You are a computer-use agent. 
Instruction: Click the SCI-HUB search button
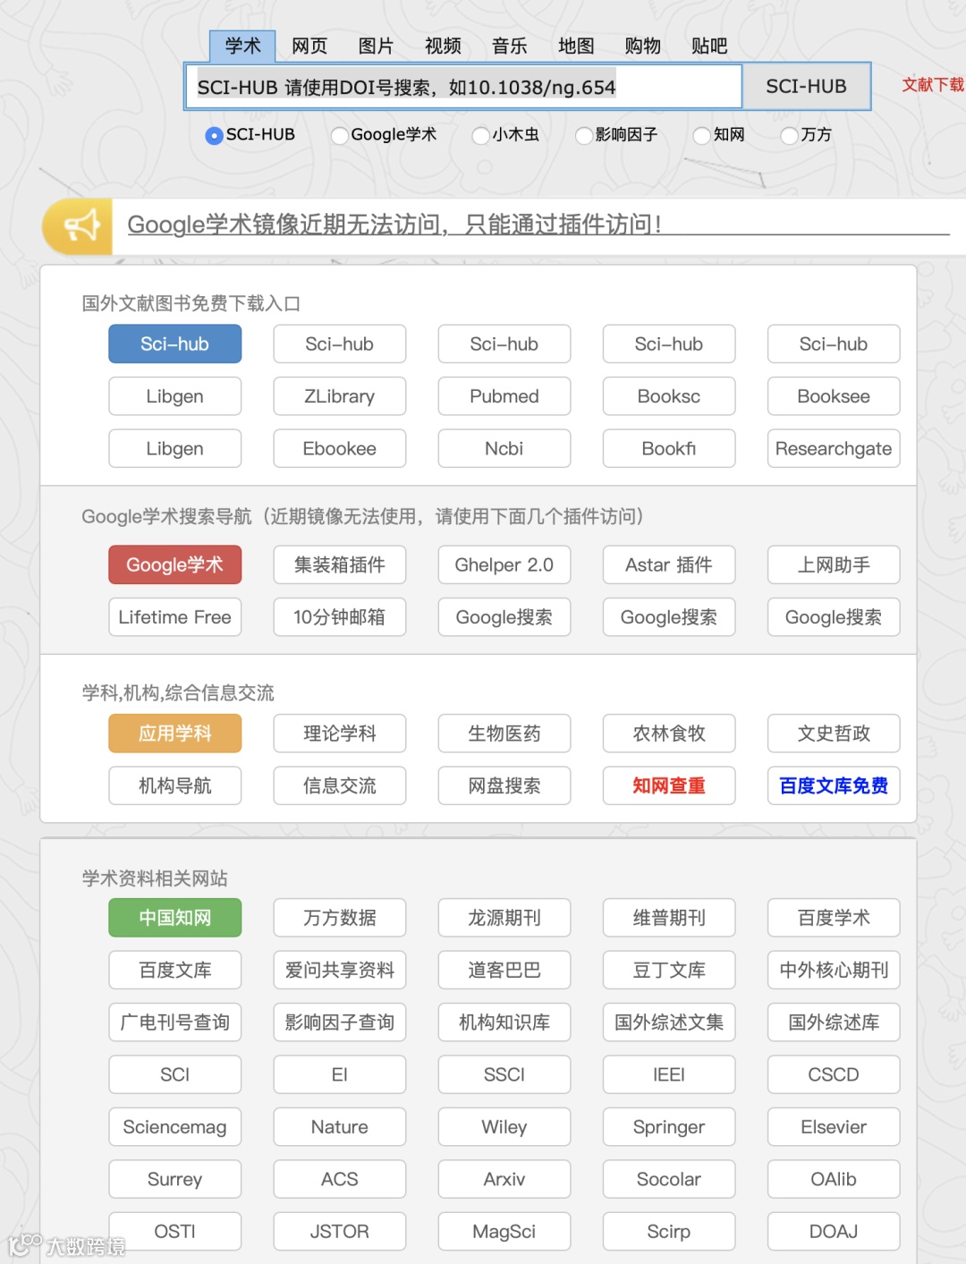(x=806, y=87)
